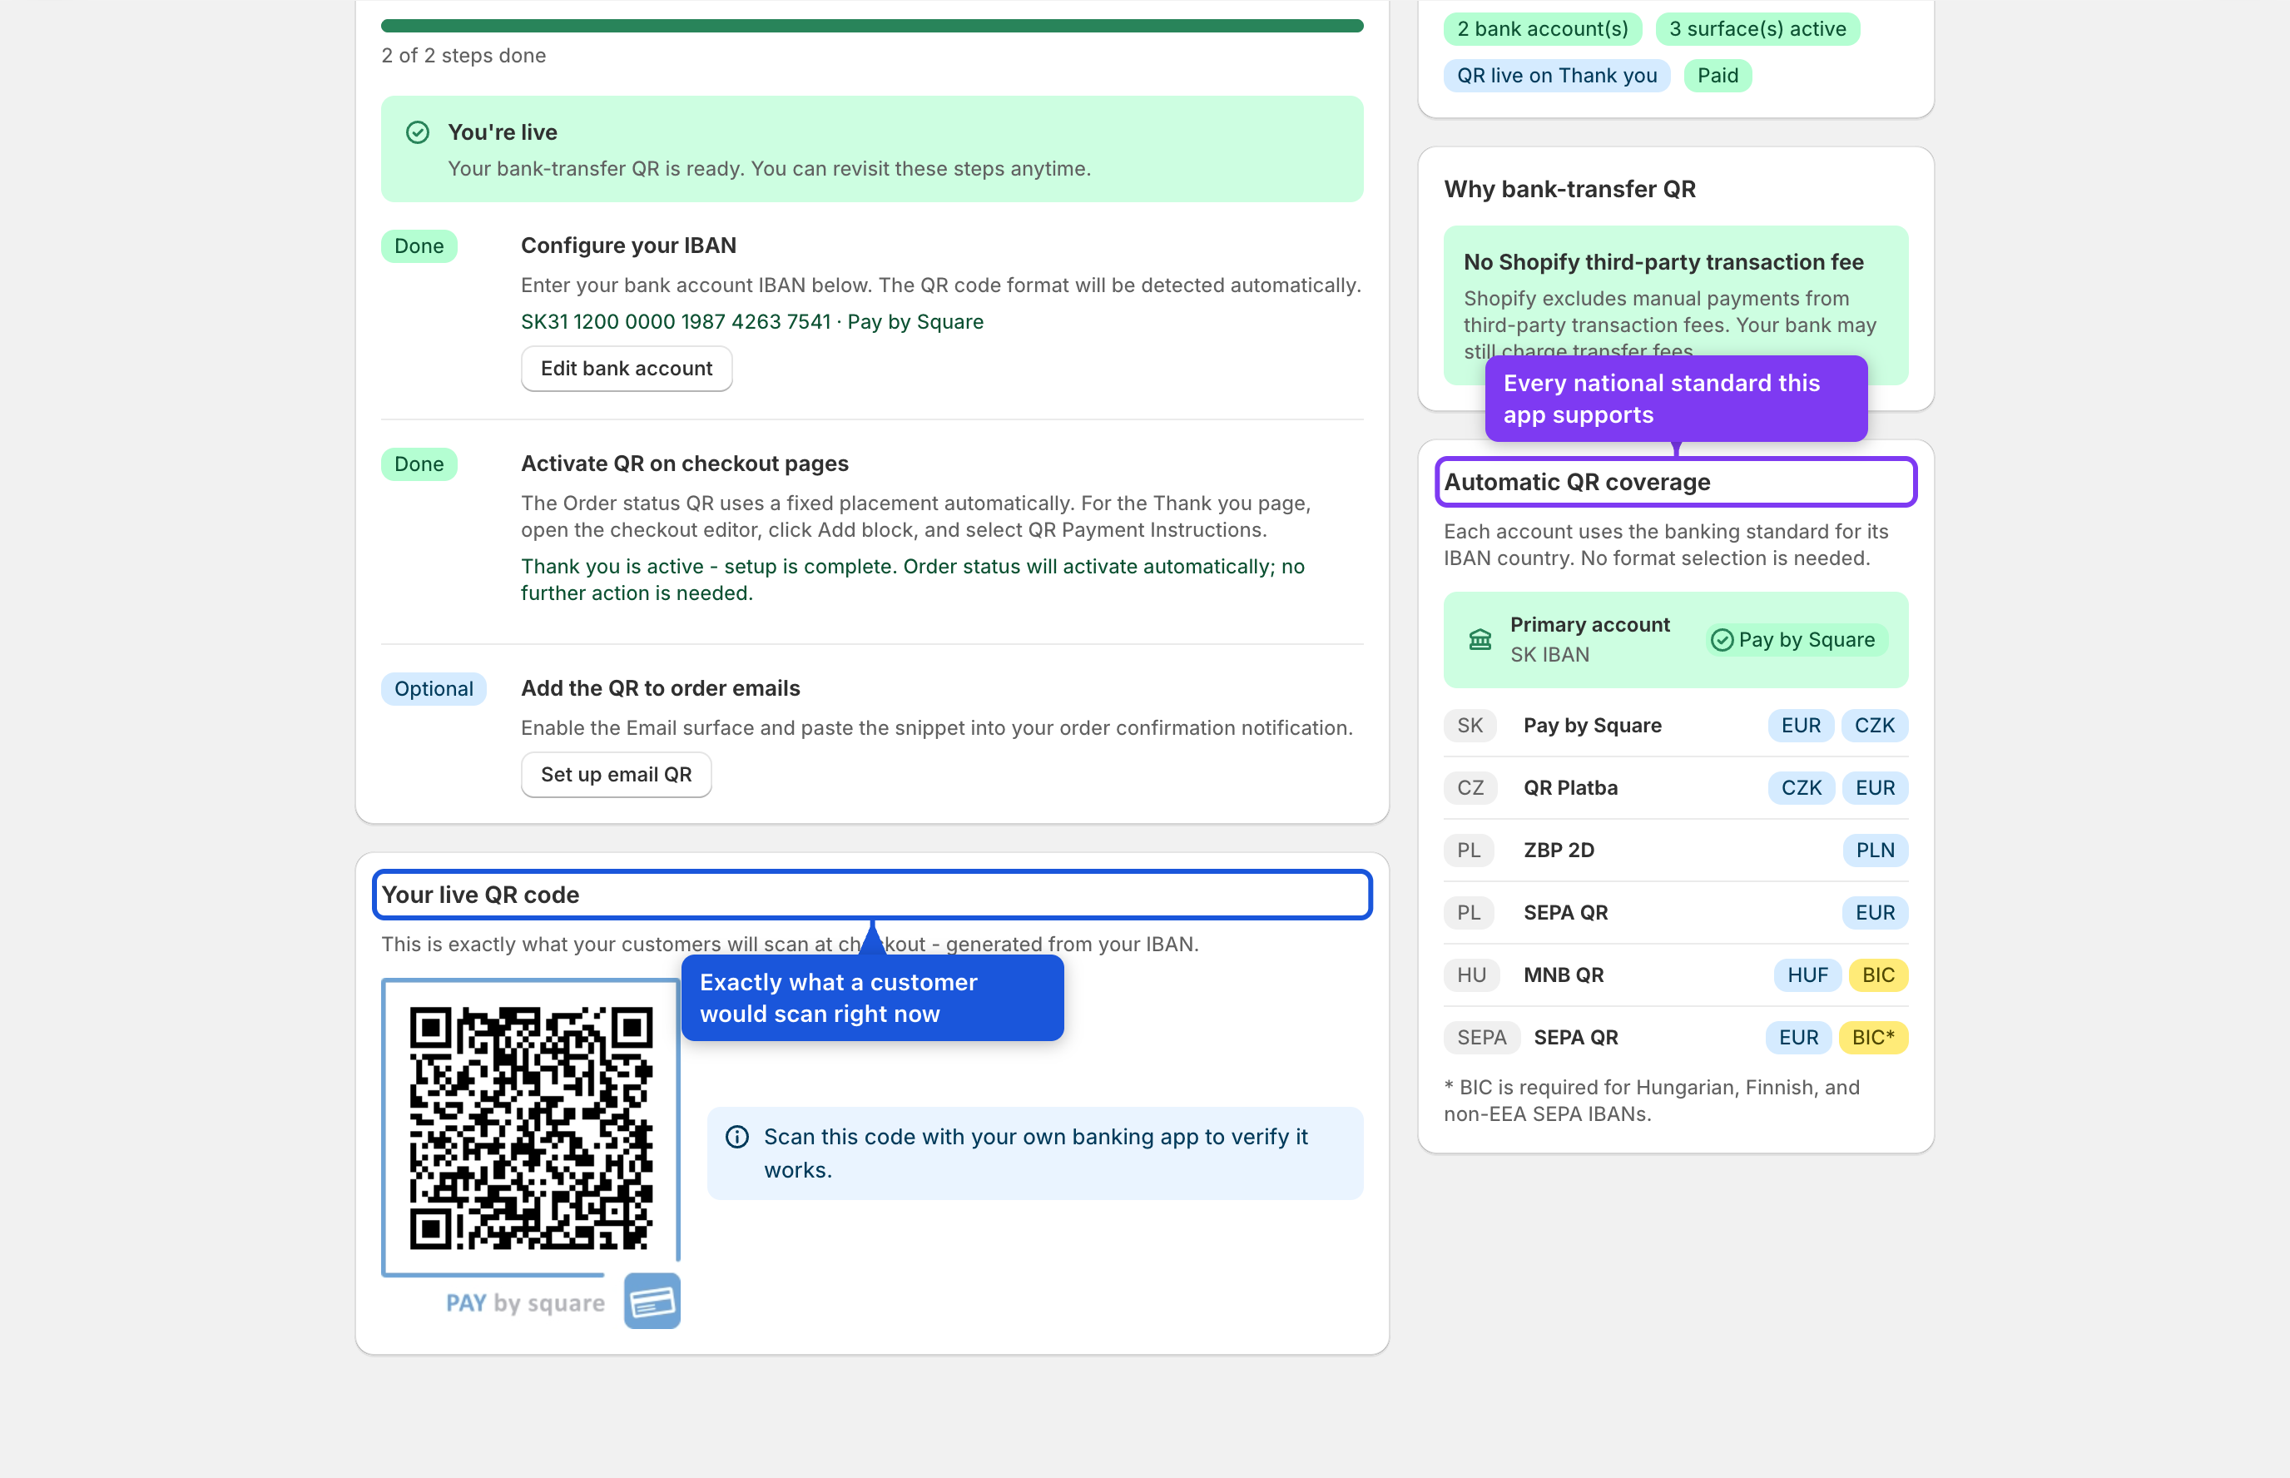Image resolution: width=2290 pixels, height=1478 pixels.
Task: Click the EUR chip in the SK Pay by Square row
Action: tap(1801, 726)
